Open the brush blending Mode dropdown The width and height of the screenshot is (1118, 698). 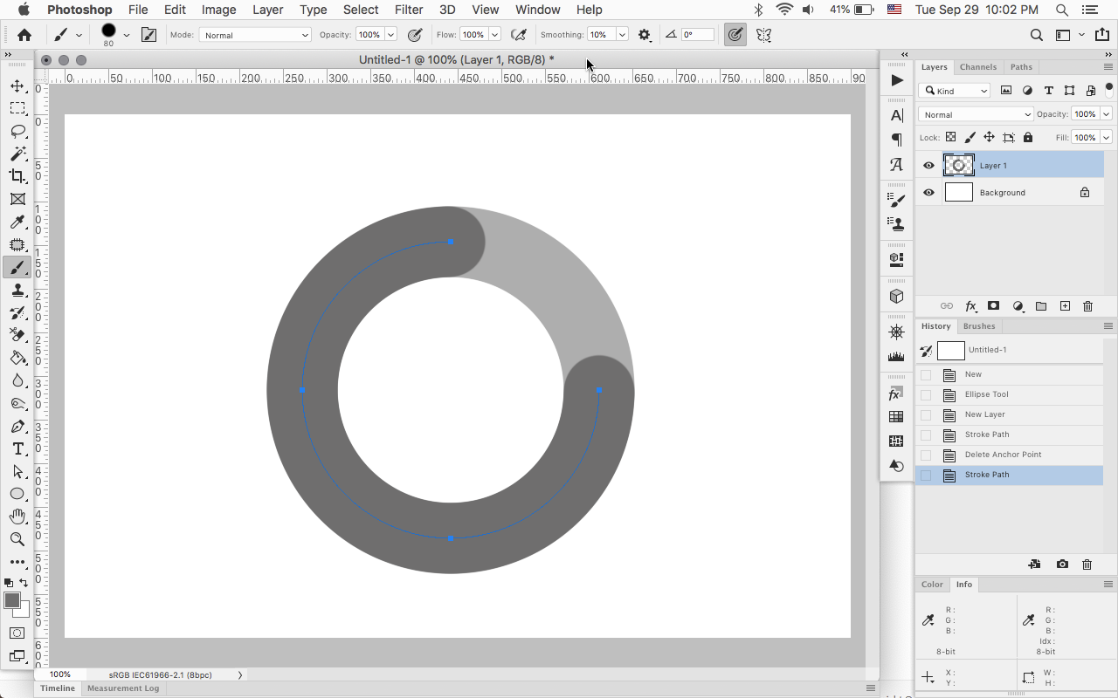pyautogui.click(x=254, y=34)
